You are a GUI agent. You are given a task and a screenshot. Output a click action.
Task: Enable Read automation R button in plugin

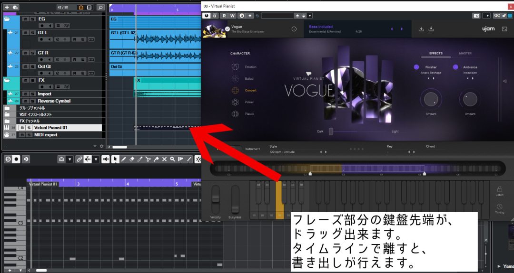click(x=224, y=15)
